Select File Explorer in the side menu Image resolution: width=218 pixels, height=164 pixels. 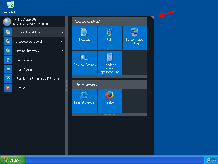(x=24, y=60)
